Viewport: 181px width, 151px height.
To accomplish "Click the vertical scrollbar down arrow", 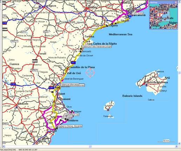I will pyautogui.click(x=180, y=144).
